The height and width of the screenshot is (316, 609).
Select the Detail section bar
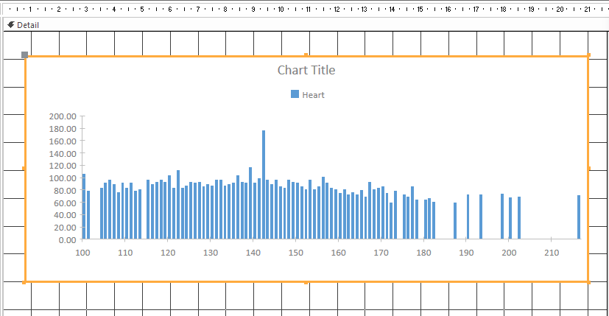point(305,25)
